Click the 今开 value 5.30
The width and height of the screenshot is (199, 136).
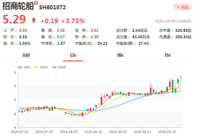click(23, 31)
